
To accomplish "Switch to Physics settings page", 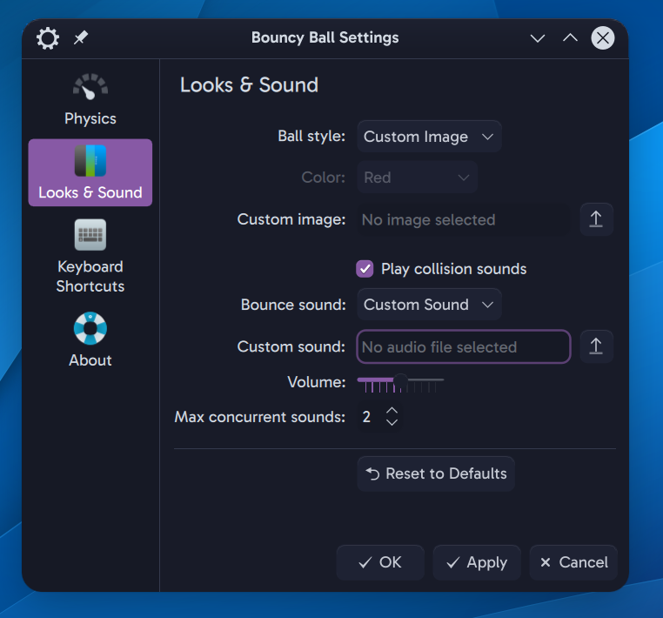I will [x=90, y=118].
